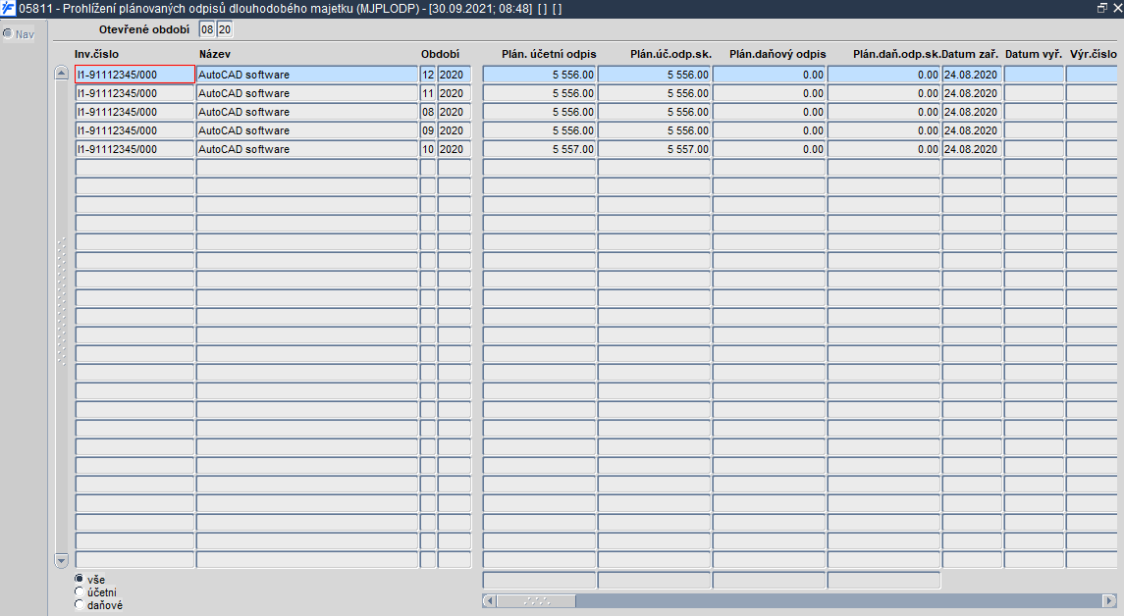This screenshot has height=616, width=1124.
Task: Restore the window using title bar icon
Action: [x=1101, y=8]
